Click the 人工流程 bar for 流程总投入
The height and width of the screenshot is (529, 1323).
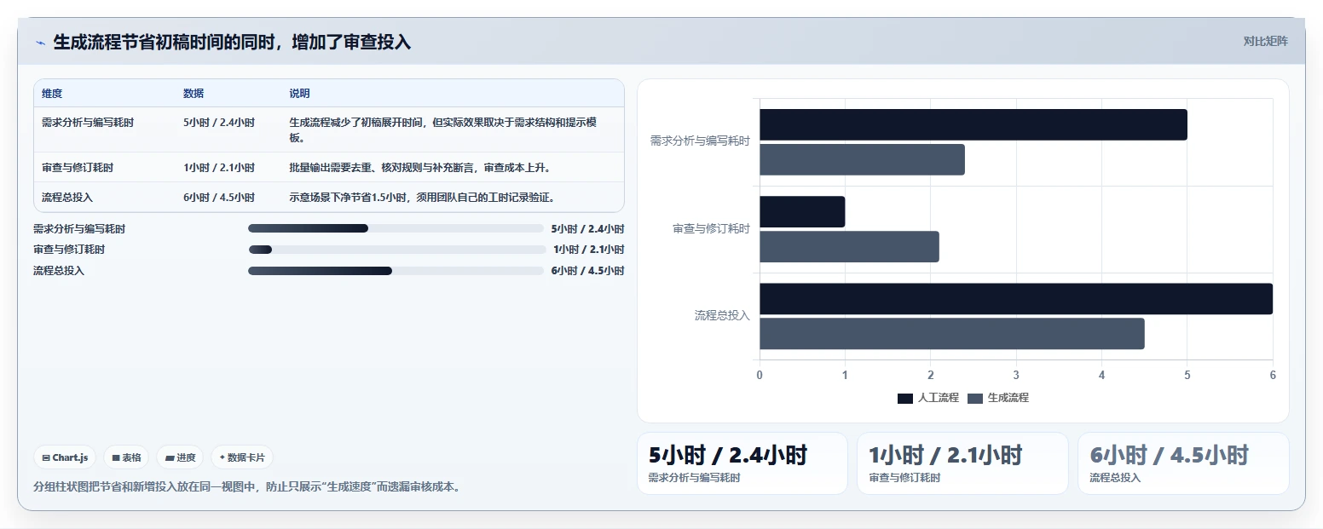coord(1016,299)
